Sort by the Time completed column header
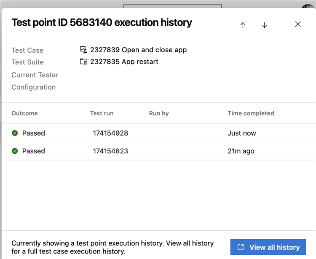This screenshot has height=259, width=316. tap(251, 113)
